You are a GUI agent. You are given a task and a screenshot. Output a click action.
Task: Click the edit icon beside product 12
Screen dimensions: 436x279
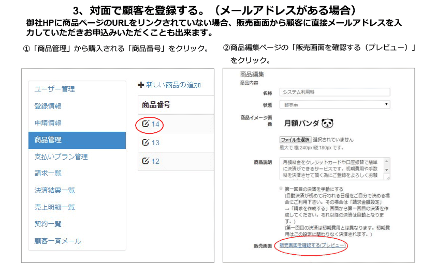click(146, 161)
